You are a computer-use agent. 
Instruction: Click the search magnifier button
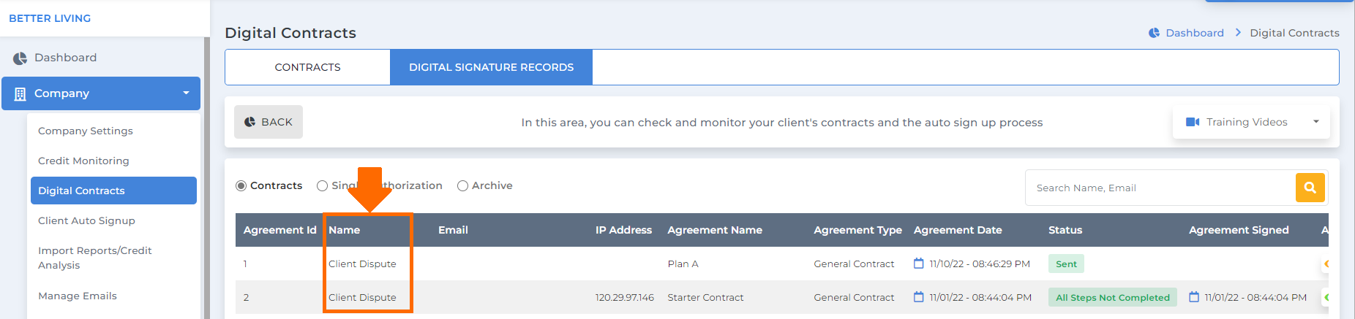pos(1310,188)
